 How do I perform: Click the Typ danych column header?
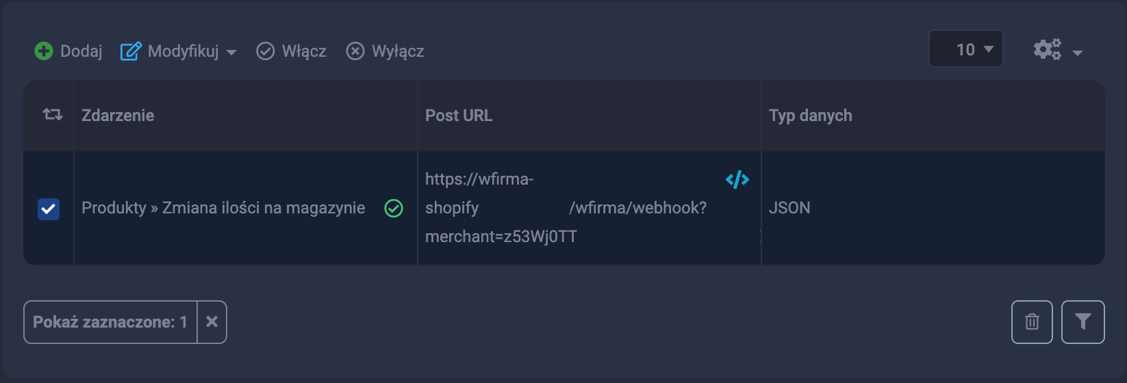pyautogui.click(x=810, y=116)
